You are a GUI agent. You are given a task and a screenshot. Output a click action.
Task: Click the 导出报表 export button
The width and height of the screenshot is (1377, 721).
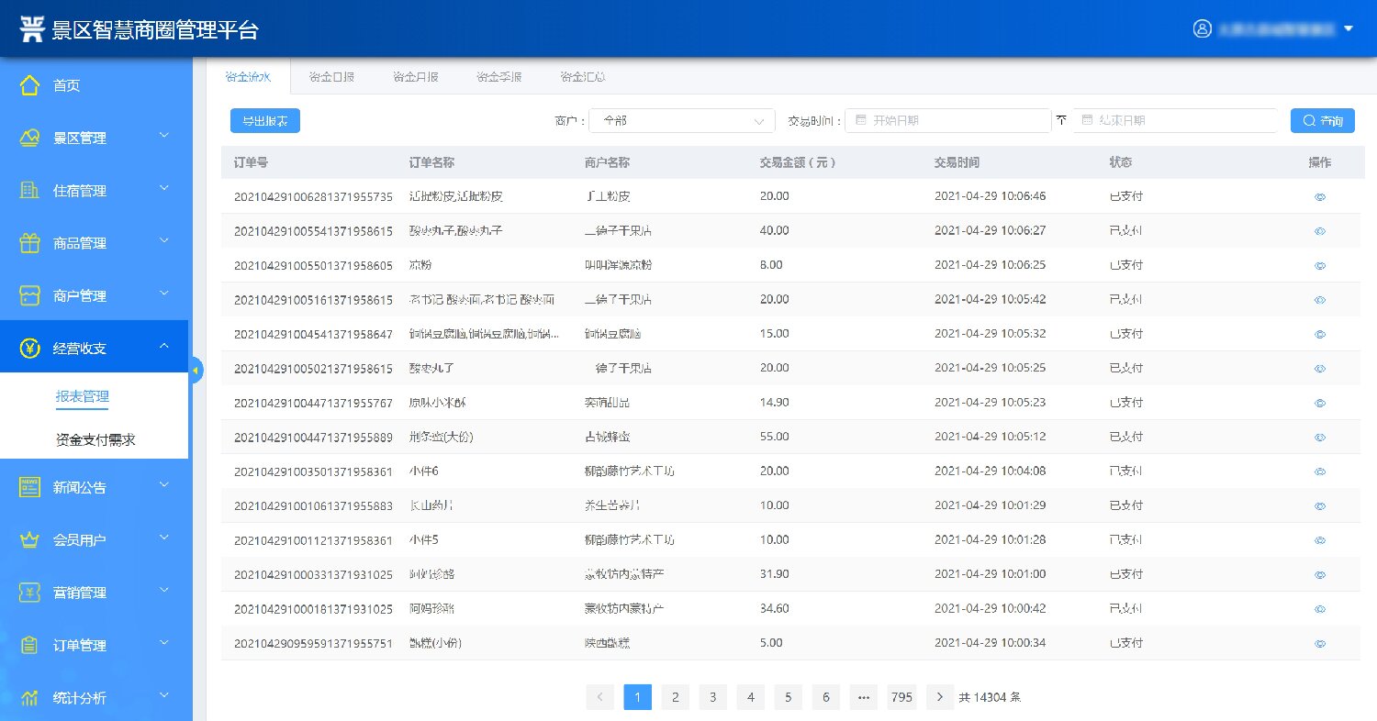[264, 121]
